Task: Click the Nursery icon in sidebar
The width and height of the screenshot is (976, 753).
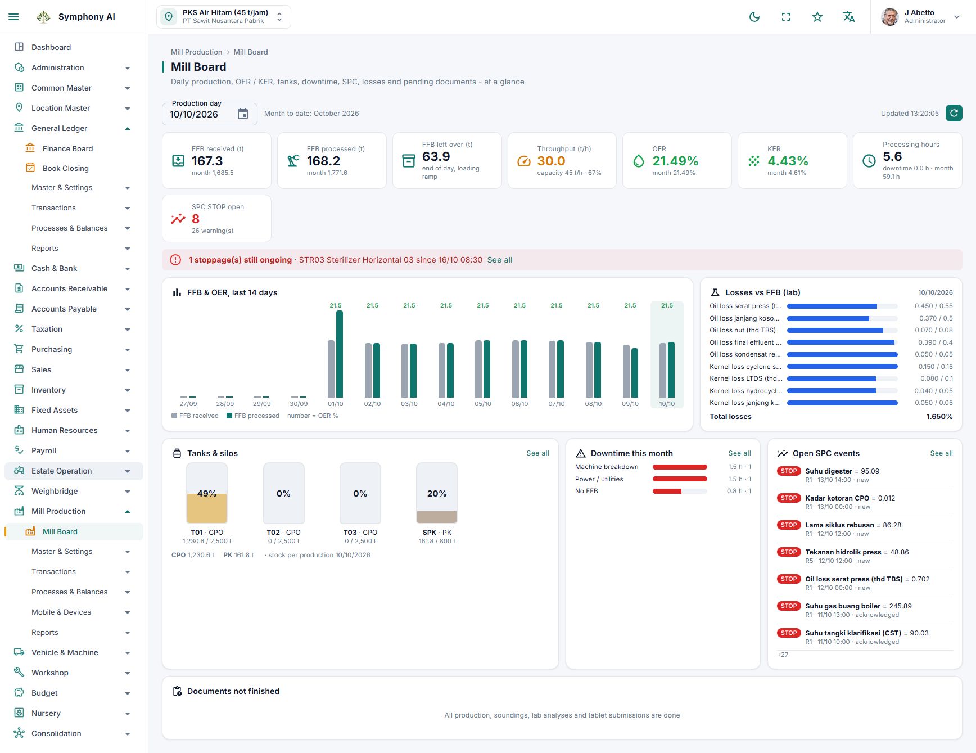Action: coord(19,713)
